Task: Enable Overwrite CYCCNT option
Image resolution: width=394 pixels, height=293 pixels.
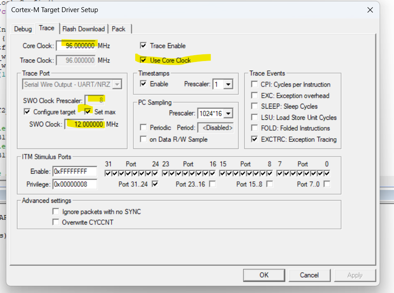Action: (56, 221)
